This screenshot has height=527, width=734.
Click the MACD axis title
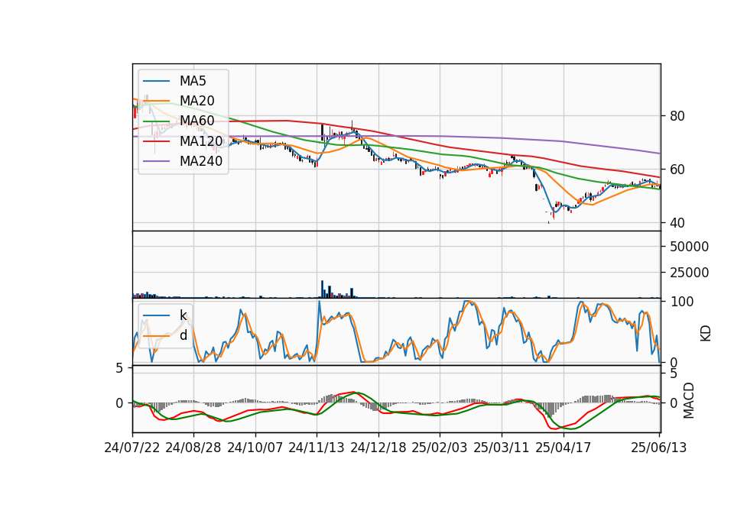688,400
